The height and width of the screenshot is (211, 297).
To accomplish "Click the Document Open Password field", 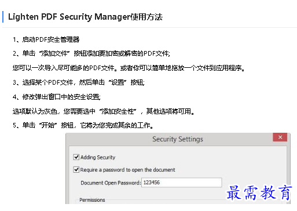I will [x=181, y=183].
